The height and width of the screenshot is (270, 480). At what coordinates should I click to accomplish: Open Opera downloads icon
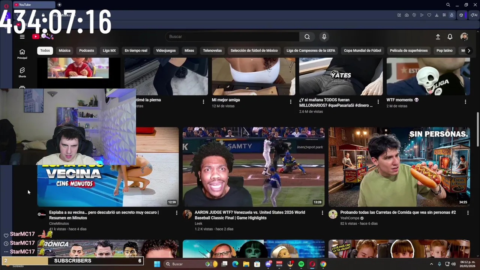tap(437, 15)
